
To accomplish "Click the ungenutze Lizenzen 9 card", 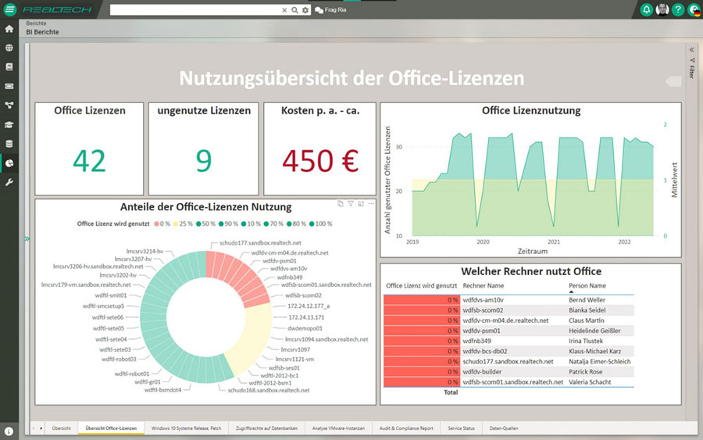I will click(204, 149).
